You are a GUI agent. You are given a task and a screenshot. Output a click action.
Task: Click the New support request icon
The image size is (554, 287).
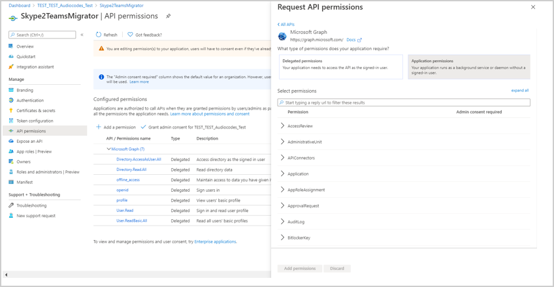tap(11, 215)
